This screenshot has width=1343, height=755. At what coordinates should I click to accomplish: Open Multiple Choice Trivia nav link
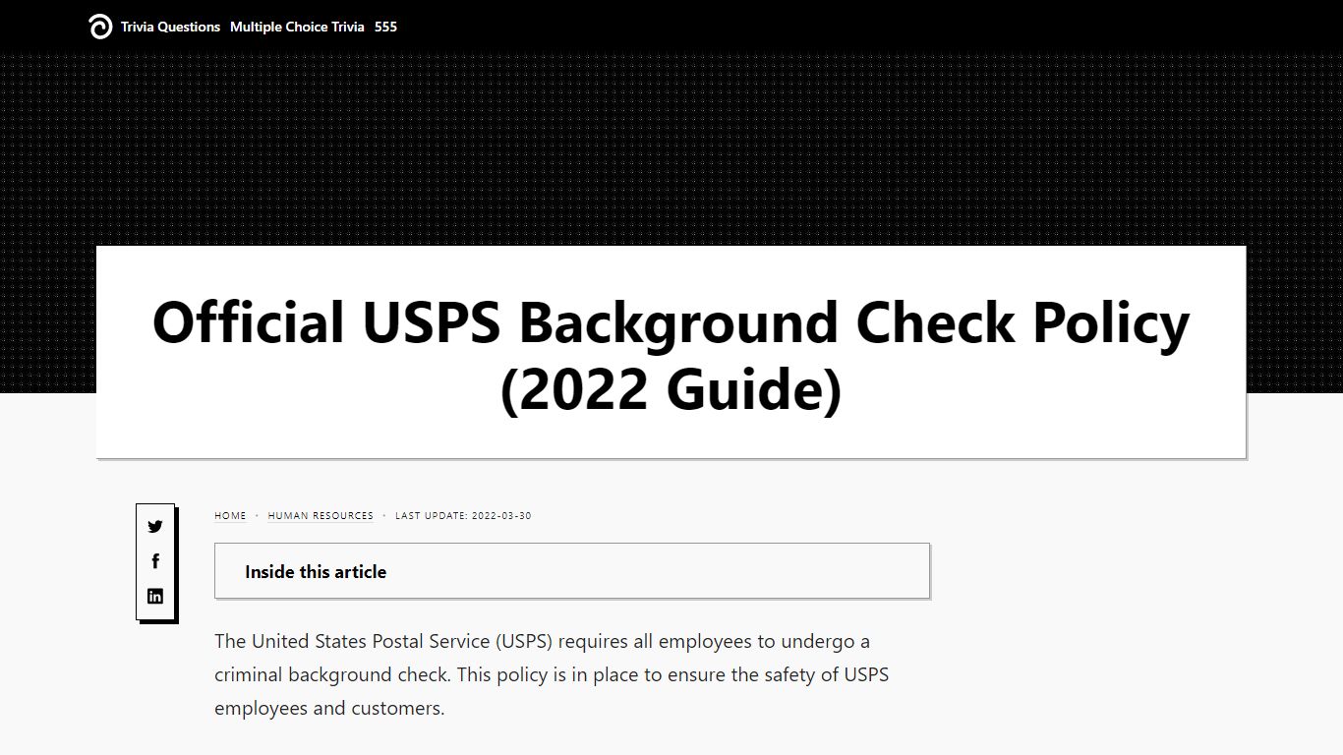(297, 27)
